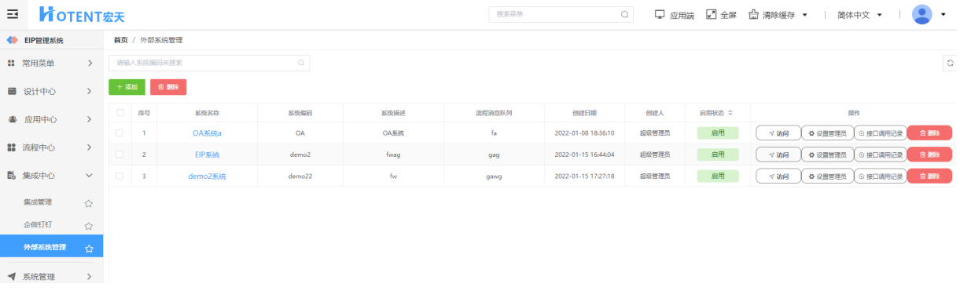Open demo2系统 link

(x=208, y=176)
